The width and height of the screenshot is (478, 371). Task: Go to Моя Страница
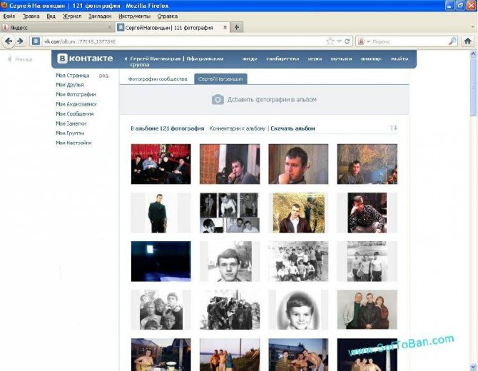(x=73, y=76)
